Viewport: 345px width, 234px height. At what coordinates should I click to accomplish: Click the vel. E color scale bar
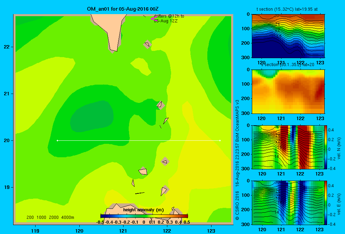coord(326,203)
